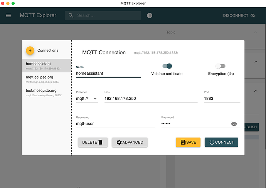Screen dimensions: 266x188
Task: Click the Name input field
Action: (108, 74)
